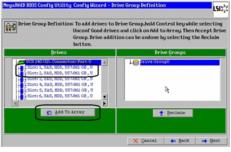The width and height of the screenshot is (231, 152).
Task: Click the drive icon beside Slot: 5
Action: pos(22,91)
